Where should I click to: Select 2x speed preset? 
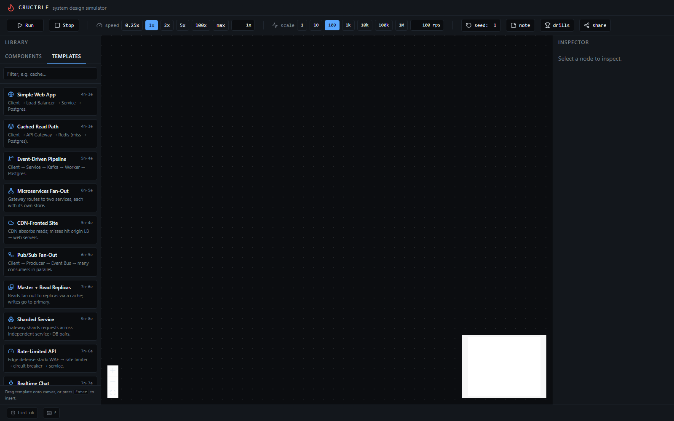(167, 25)
